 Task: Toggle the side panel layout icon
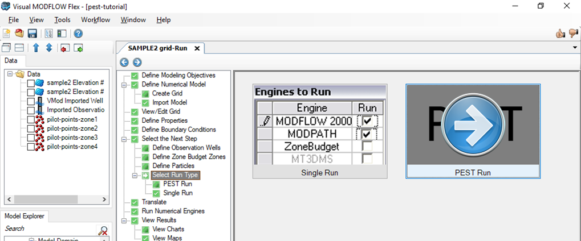click(x=62, y=34)
